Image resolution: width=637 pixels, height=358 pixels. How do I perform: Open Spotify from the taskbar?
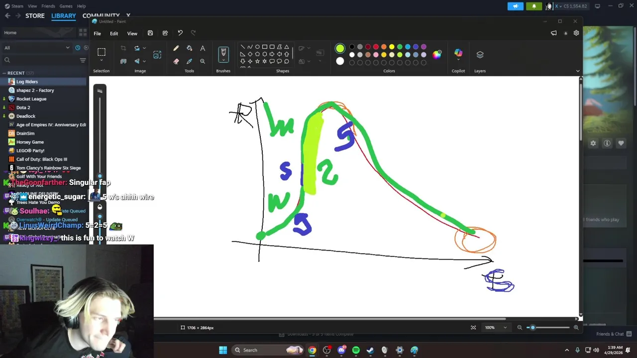point(356,350)
